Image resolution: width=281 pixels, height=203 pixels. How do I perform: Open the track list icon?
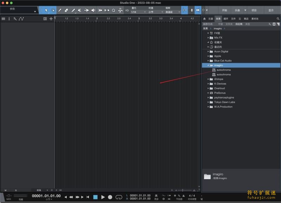(x=3, y=19)
